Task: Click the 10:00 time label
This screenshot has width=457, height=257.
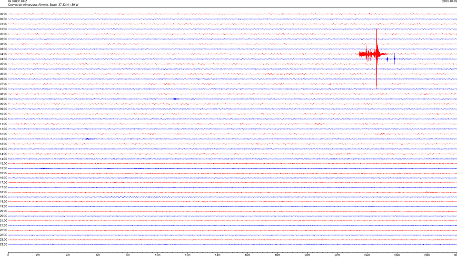Action: [3, 114]
